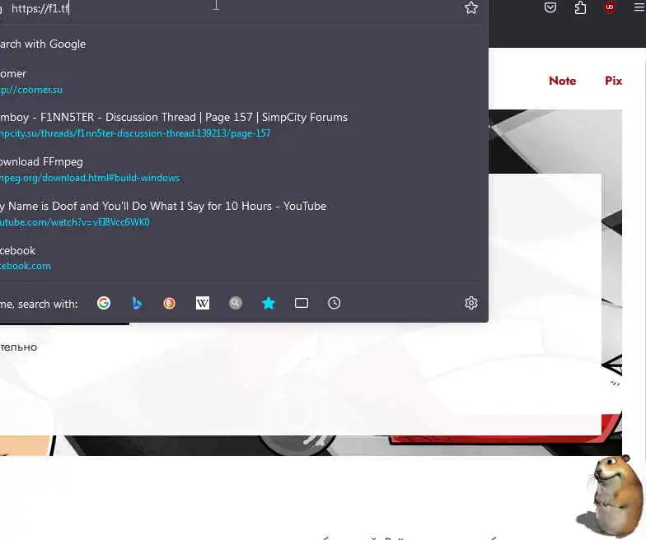Image resolution: width=646 pixels, height=540 pixels.
Task: Open the facebook.com suggestion
Action: (x=241, y=258)
